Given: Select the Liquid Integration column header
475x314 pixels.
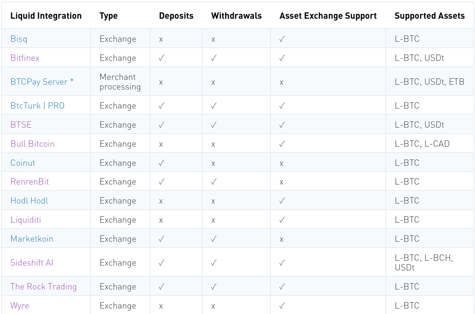Looking at the screenshot, I should pos(46,16).
